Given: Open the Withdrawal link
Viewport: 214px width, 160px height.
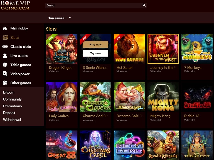Looking at the screenshot, I should tap(12, 120).
